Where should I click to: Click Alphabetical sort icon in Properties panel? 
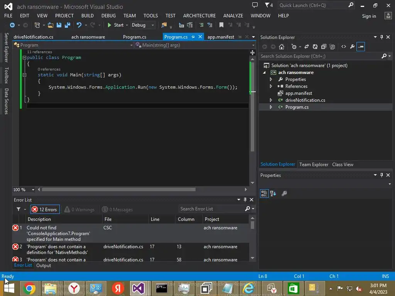click(x=273, y=193)
